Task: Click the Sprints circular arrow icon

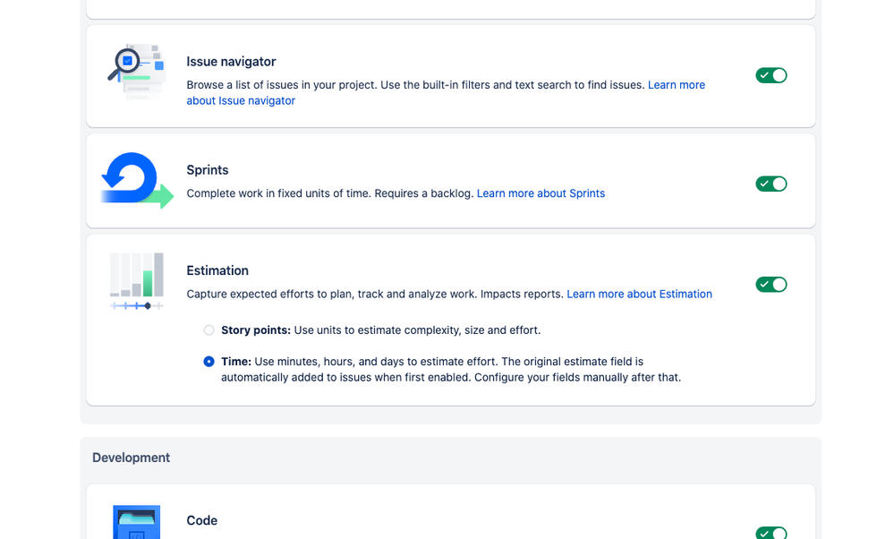Action: pyautogui.click(x=137, y=180)
